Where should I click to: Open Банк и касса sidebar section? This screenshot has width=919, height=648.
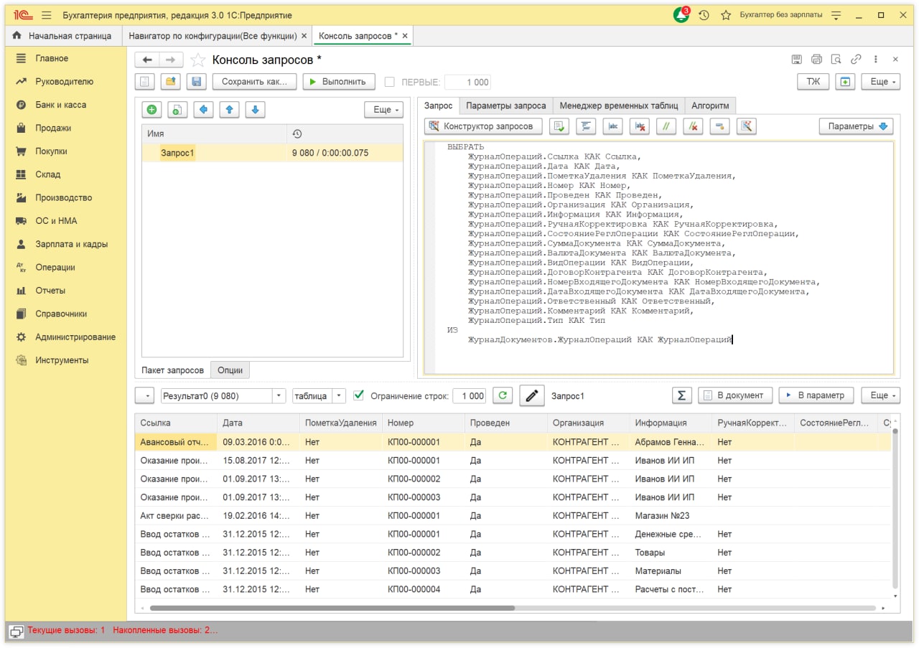(60, 105)
